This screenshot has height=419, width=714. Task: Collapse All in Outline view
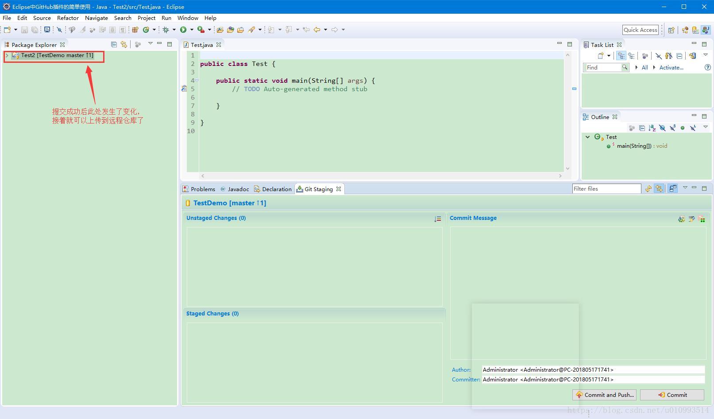click(642, 128)
